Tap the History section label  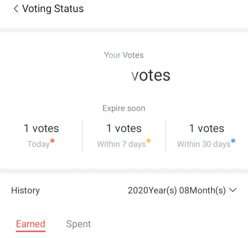[x=25, y=190]
